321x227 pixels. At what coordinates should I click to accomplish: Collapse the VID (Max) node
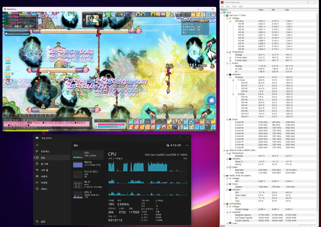click(230, 21)
